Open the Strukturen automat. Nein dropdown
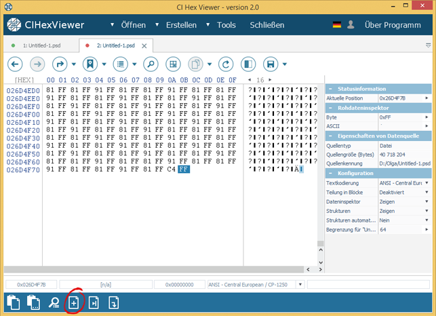The width and height of the screenshot is (436, 316). pos(427,220)
